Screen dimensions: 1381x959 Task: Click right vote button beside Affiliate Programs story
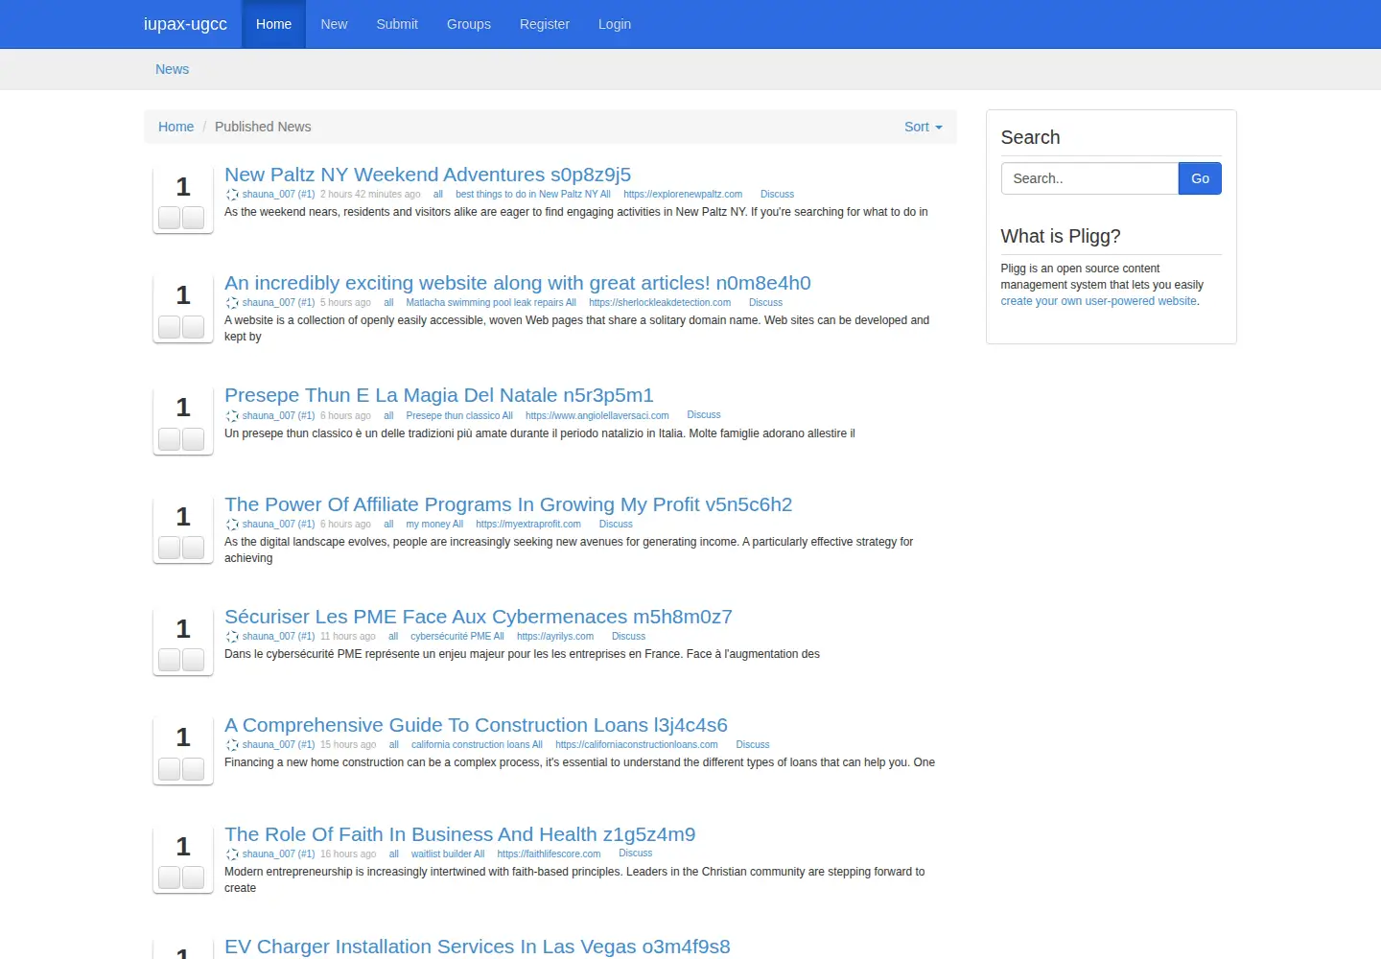[194, 548]
